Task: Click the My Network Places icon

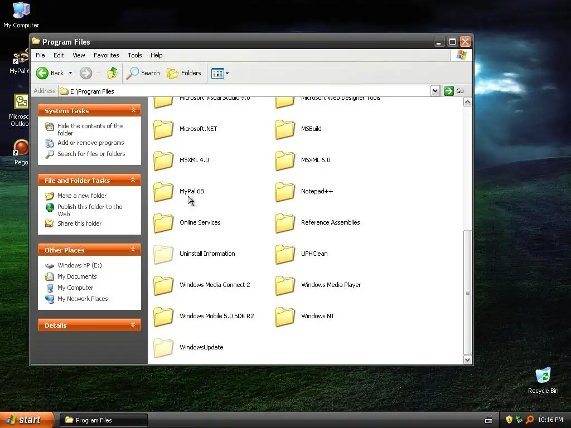Action: point(50,299)
